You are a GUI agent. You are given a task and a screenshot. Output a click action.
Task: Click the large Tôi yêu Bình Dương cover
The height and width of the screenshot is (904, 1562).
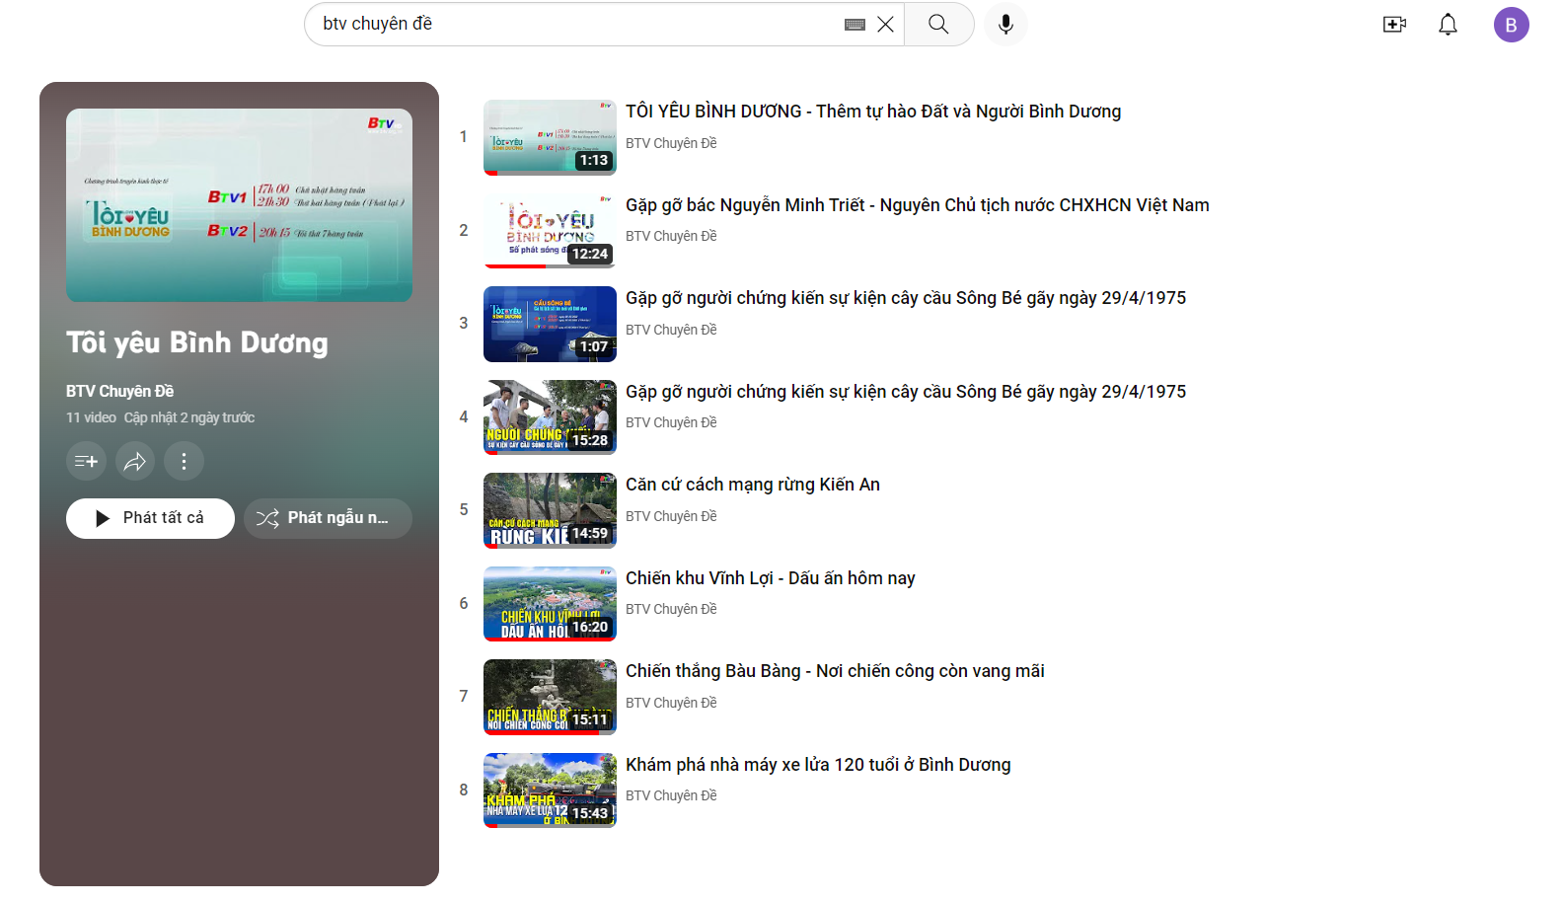[239, 205]
